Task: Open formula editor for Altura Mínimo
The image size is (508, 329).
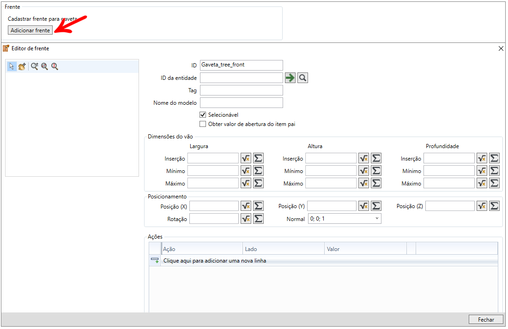Action: click(364, 171)
